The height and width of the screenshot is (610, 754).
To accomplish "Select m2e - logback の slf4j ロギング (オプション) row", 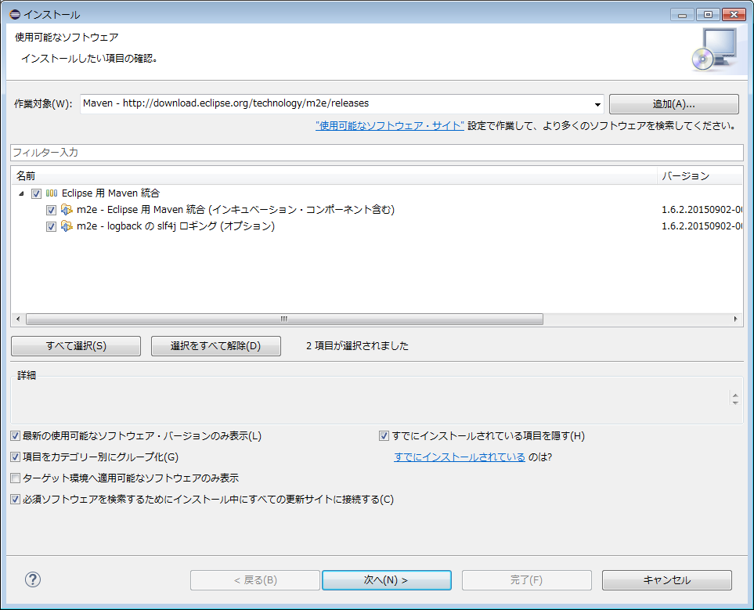I will tap(175, 226).
